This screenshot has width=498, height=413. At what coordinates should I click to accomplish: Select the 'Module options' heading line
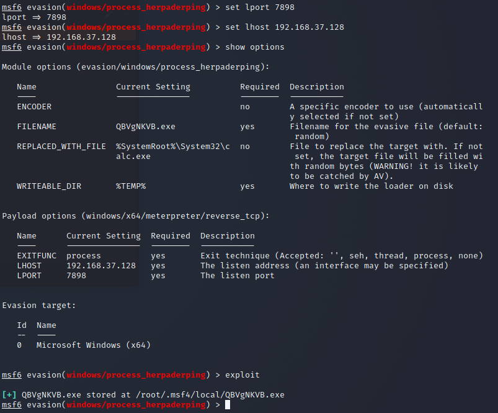[136, 67]
